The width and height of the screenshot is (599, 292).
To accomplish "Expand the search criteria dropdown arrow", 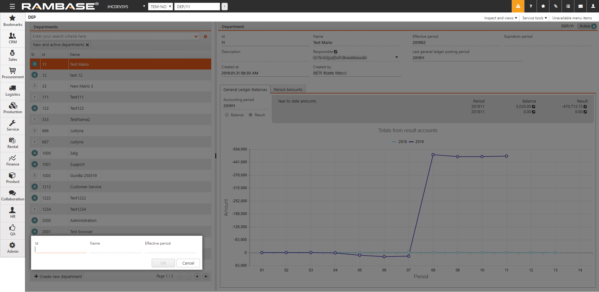I will [196, 36].
